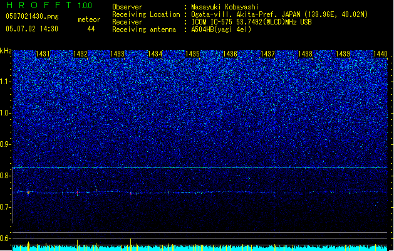Click the 1.0 kHz axis label
Screen dimensions: 394x251
click(6, 113)
